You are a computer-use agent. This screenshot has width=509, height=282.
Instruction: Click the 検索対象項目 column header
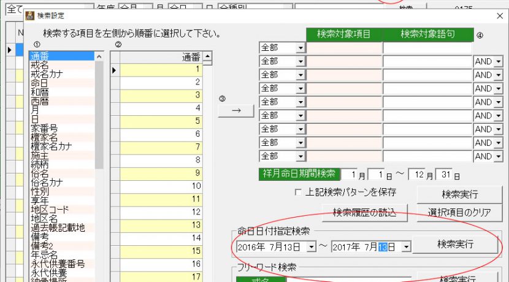click(x=344, y=34)
